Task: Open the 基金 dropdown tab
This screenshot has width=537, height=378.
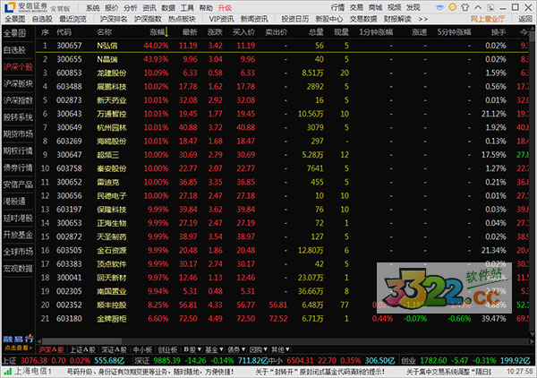Action: [x=214, y=349]
